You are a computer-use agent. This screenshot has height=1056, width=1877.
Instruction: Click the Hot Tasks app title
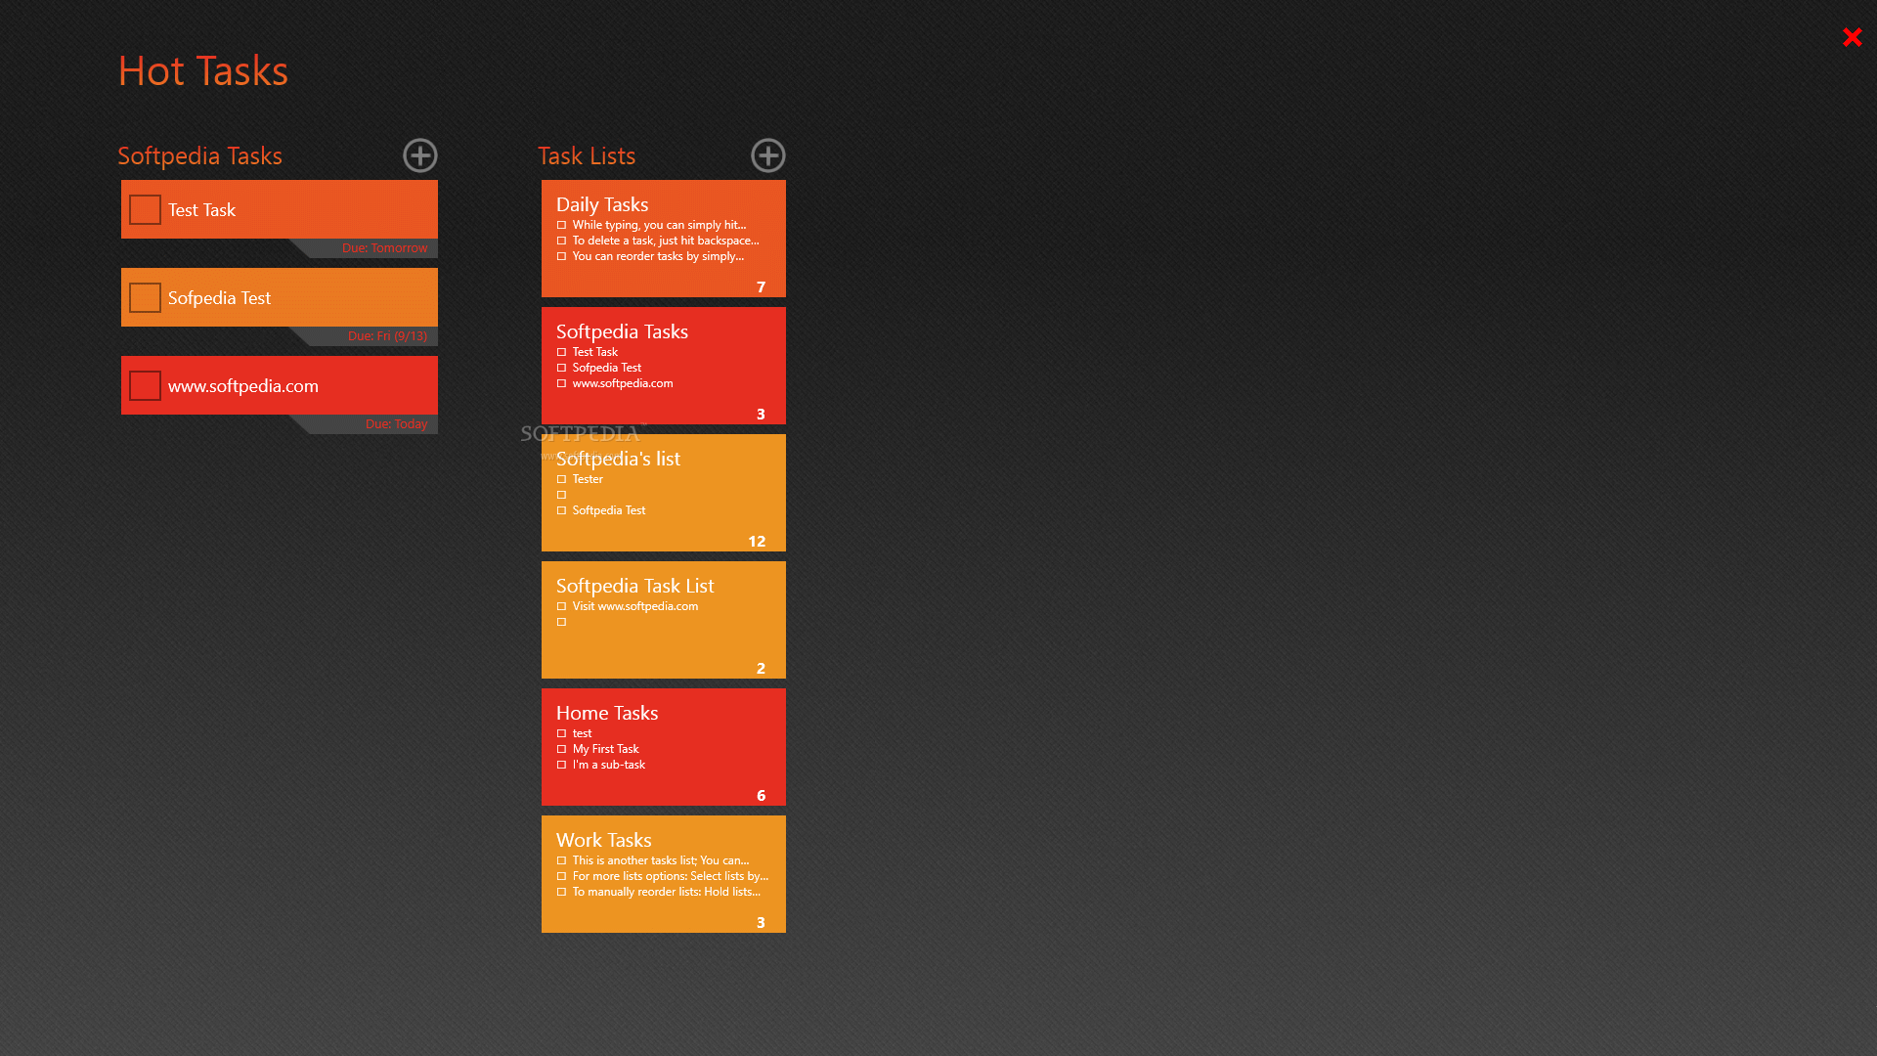point(203,70)
